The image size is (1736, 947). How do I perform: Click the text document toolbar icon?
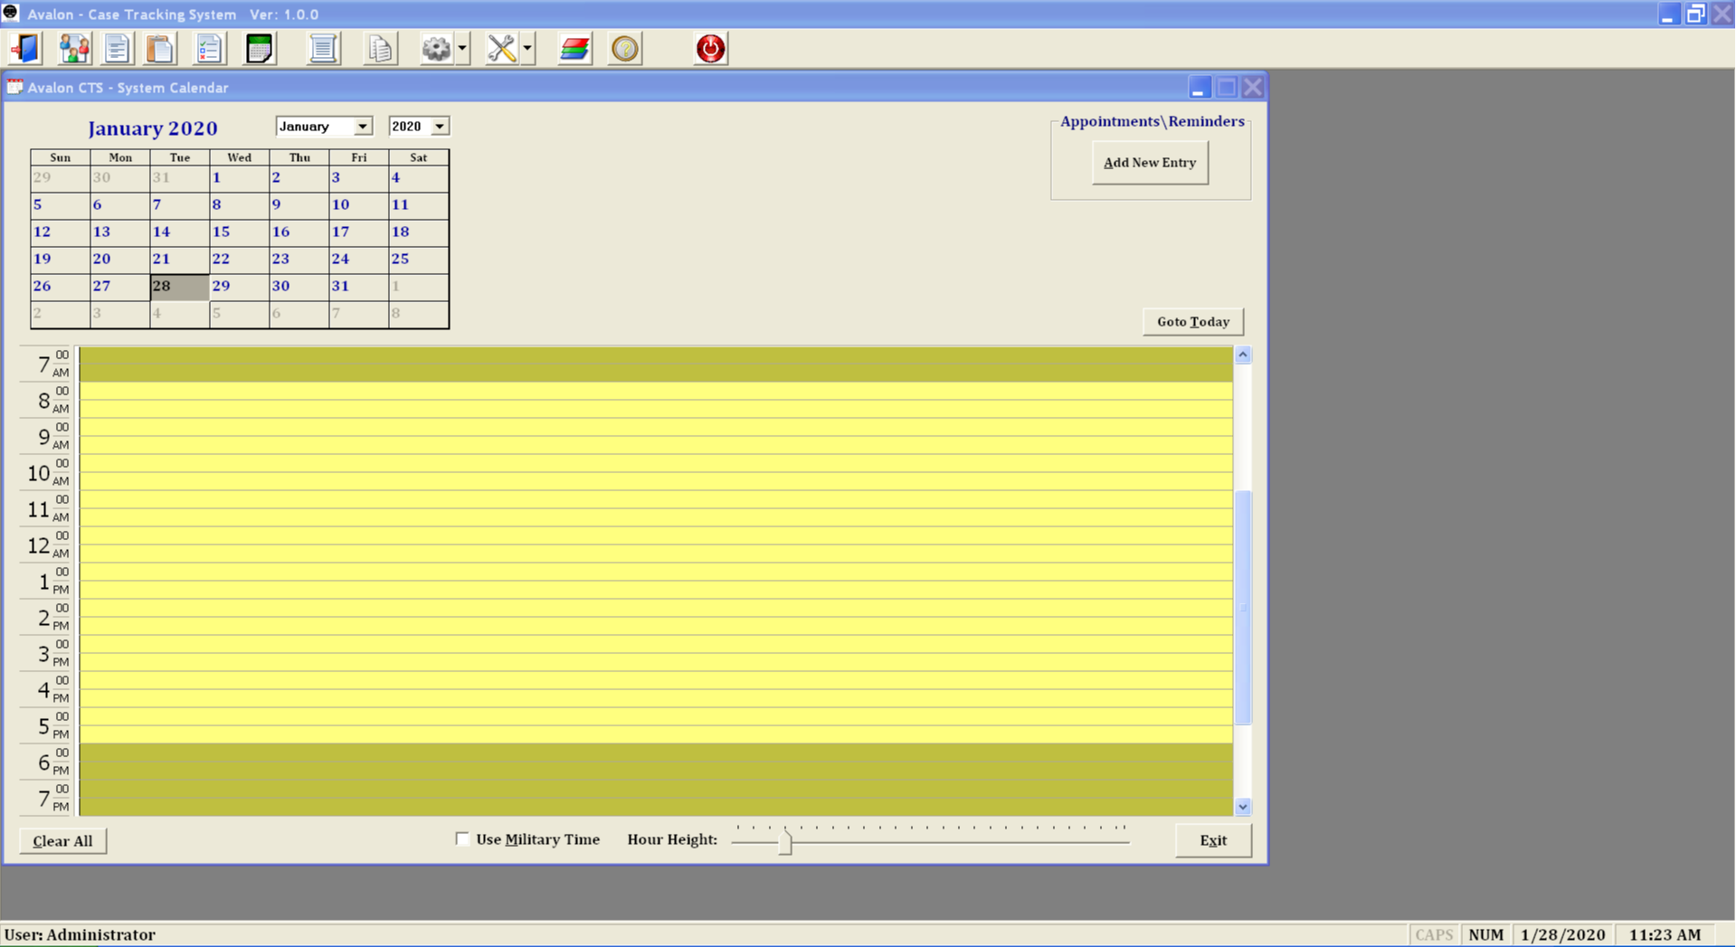point(117,49)
